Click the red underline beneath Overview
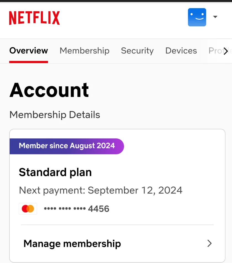The image size is (232, 263). [29, 62]
